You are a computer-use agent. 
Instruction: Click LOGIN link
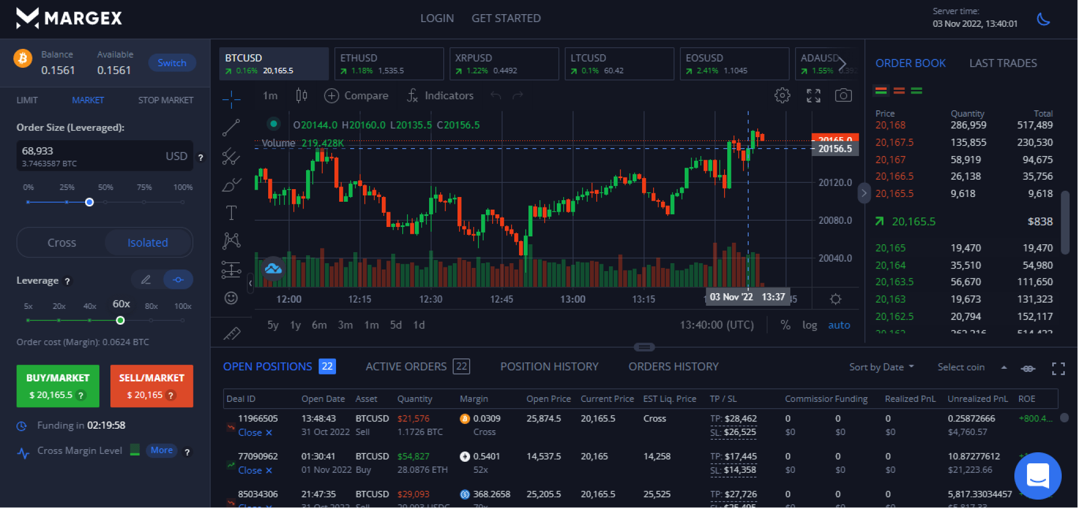437,18
